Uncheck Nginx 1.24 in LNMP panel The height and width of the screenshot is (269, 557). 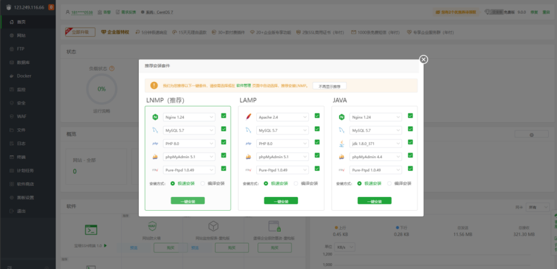223,116
